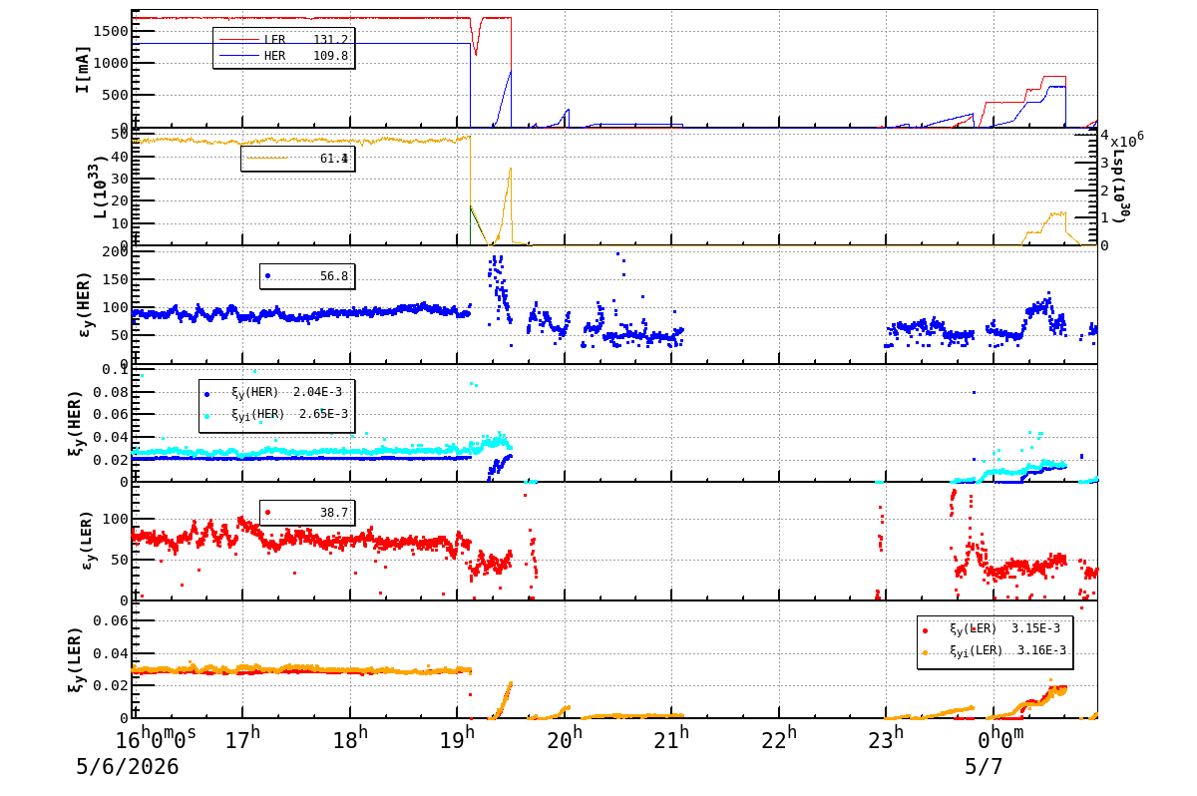This screenshot has width=1197, height=796.
Task: Click the LER 131.2 legend entry
Action: (x=283, y=39)
